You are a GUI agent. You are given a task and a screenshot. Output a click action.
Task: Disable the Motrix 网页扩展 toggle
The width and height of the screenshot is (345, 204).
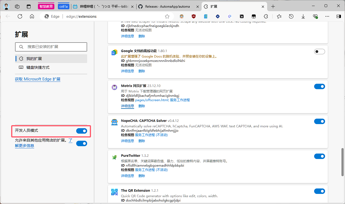tap(320, 86)
